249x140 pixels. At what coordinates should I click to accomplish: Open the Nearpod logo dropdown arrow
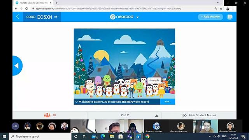137,17
